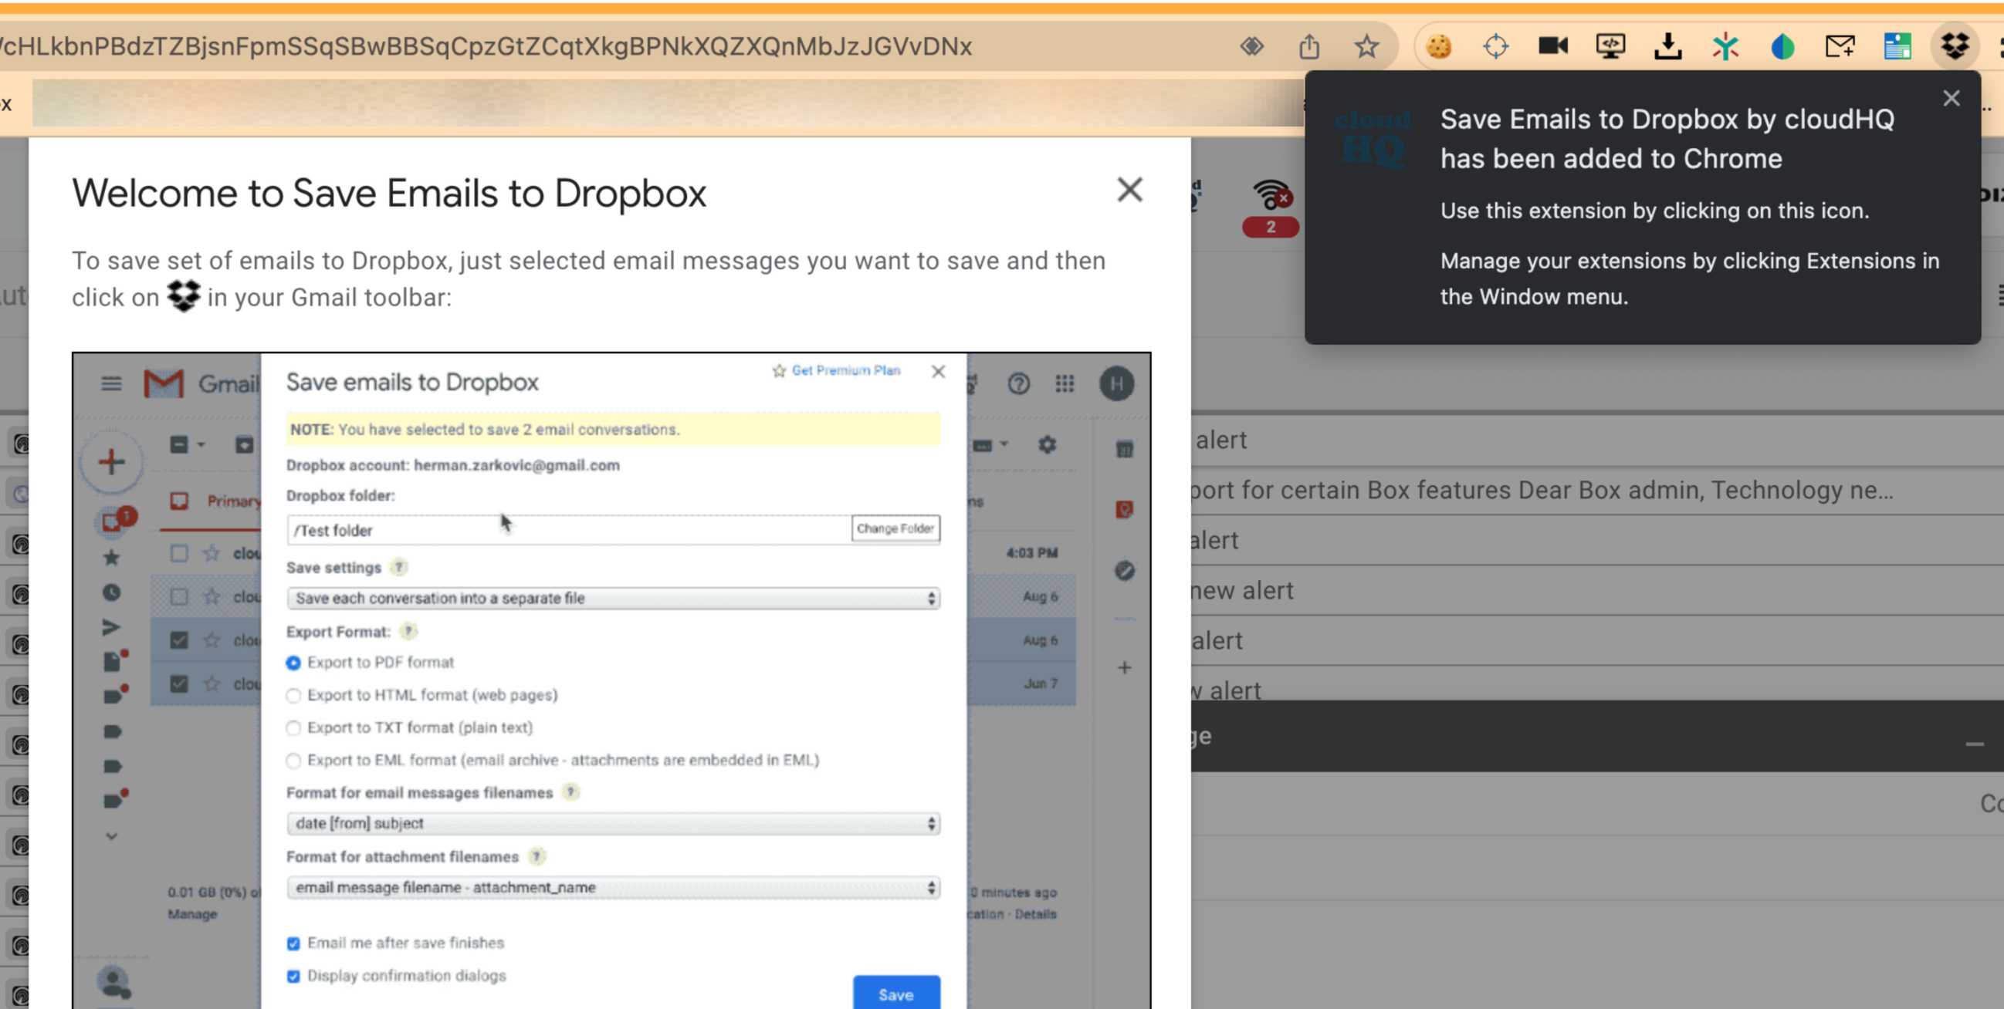Open the Box features email row in background
The image size is (2004, 1009).
point(1597,490)
